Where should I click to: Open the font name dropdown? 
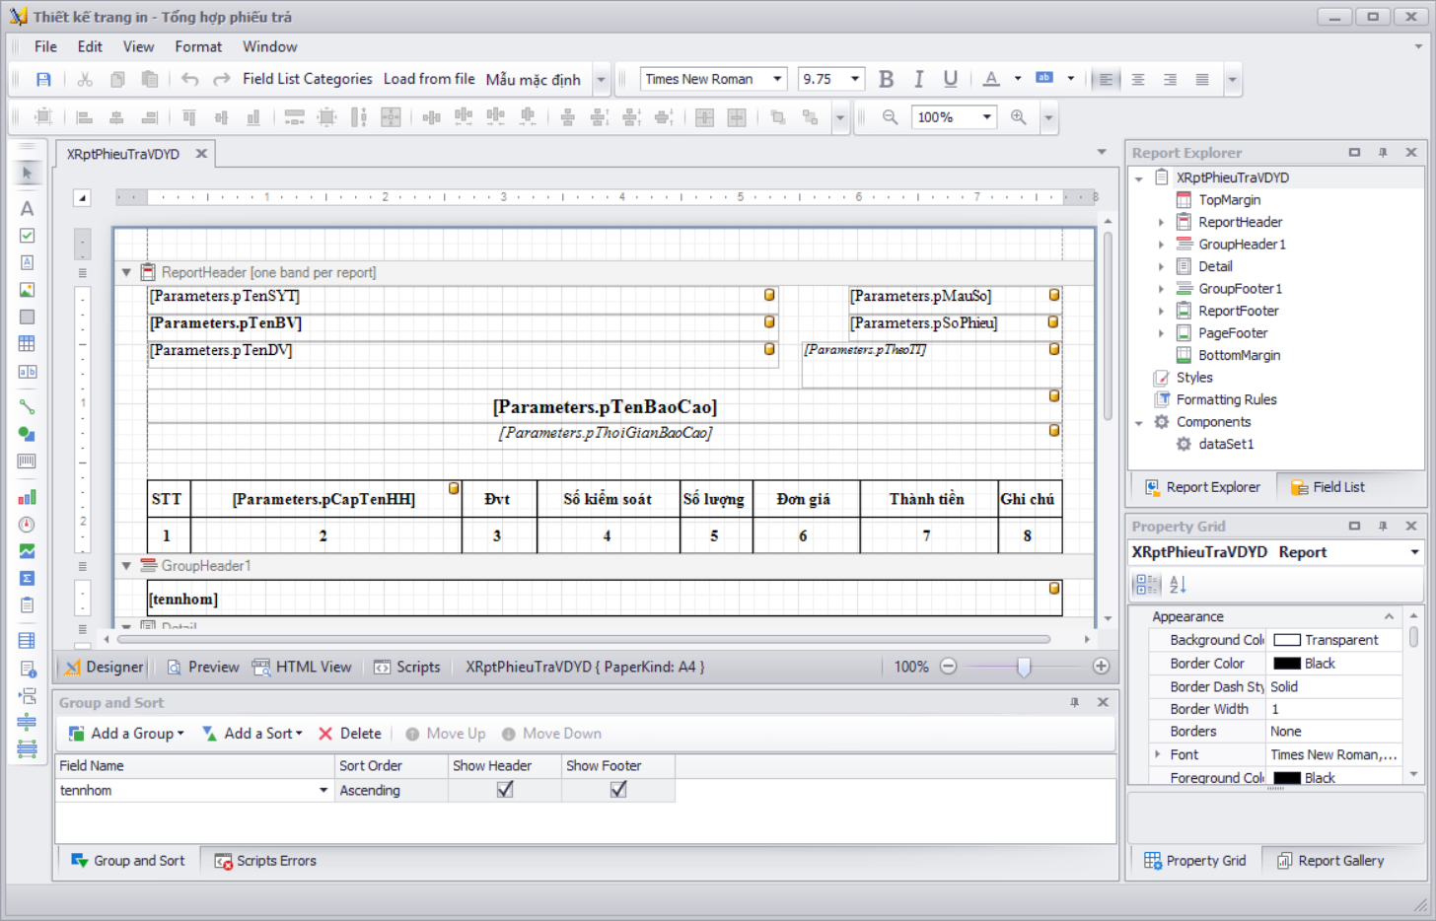coord(777,79)
